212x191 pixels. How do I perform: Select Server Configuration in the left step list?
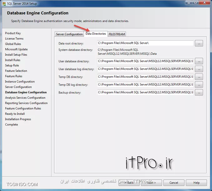click(x=18, y=87)
